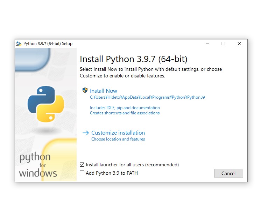261x219 pixels.
Task: Click the blue arrow beside Customize installation
Action: (x=86, y=133)
